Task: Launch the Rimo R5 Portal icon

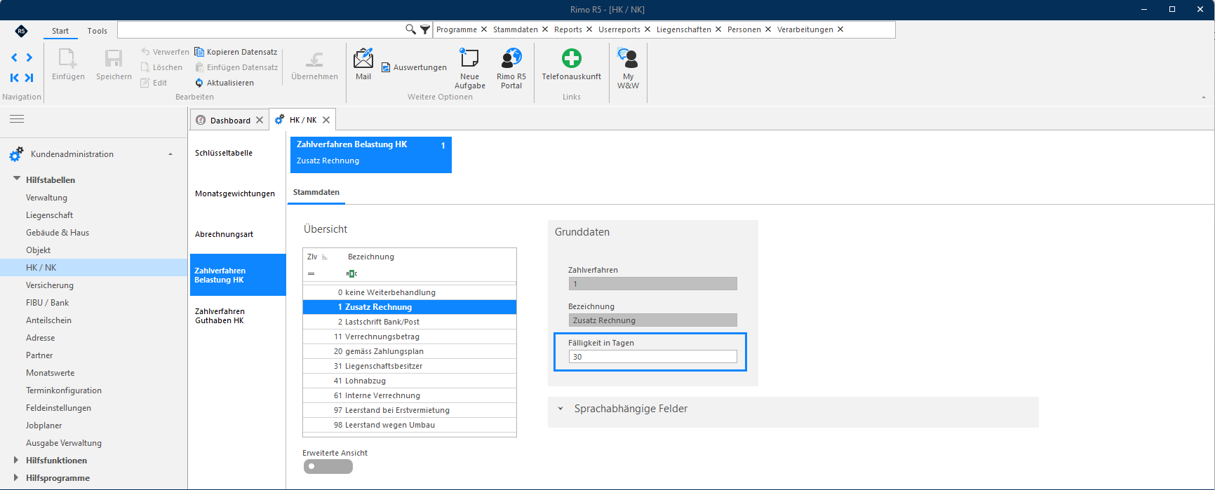Action: (x=511, y=58)
